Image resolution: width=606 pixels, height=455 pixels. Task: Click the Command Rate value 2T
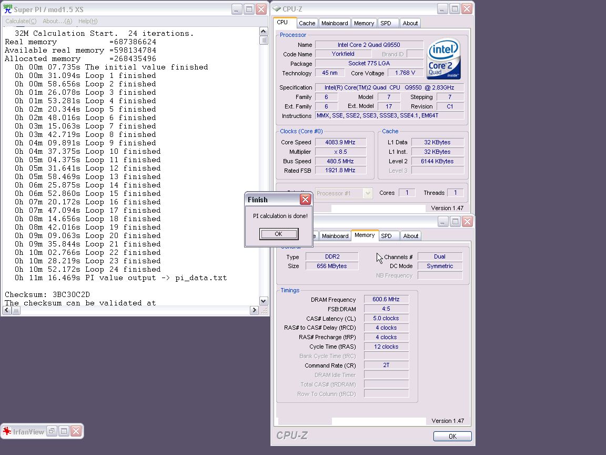pyautogui.click(x=386, y=365)
